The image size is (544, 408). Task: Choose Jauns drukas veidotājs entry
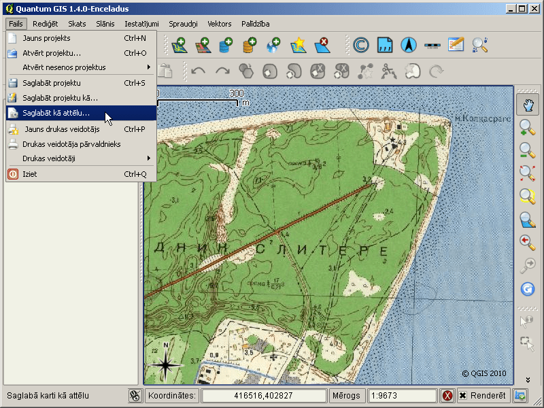(x=81, y=129)
